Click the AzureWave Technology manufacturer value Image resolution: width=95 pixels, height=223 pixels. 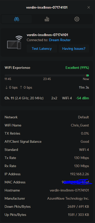tap(68, 199)
